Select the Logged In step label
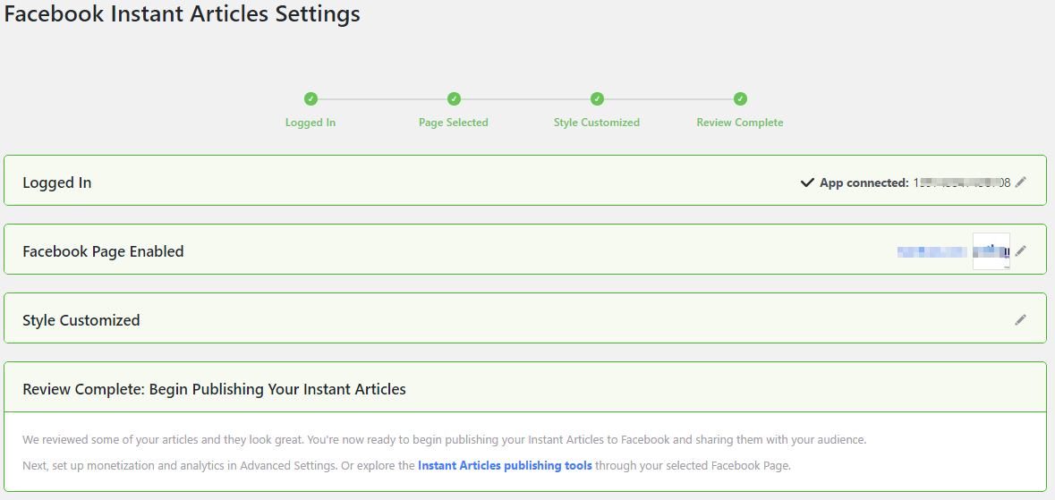Viewport: 1055px width, 500px height. click(x=311, y=123)
